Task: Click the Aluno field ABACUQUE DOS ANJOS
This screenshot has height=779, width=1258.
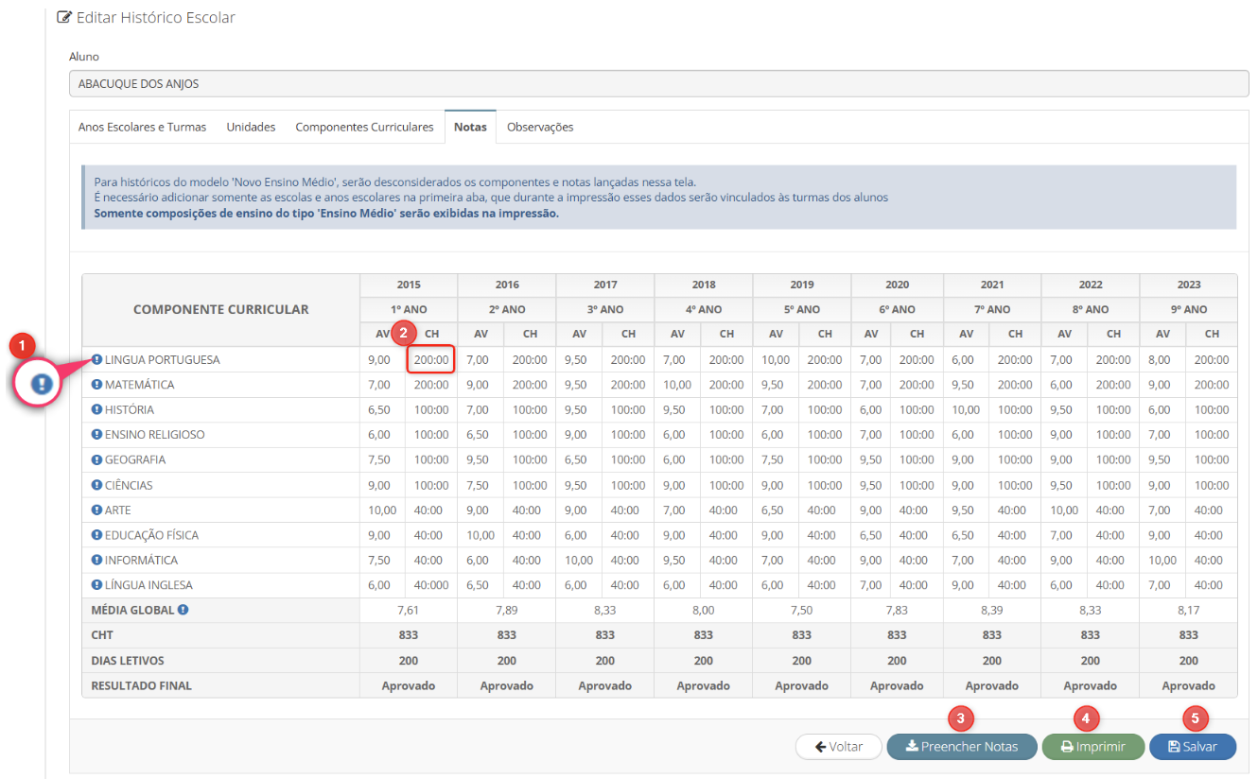Action: (x=659, y=83)
